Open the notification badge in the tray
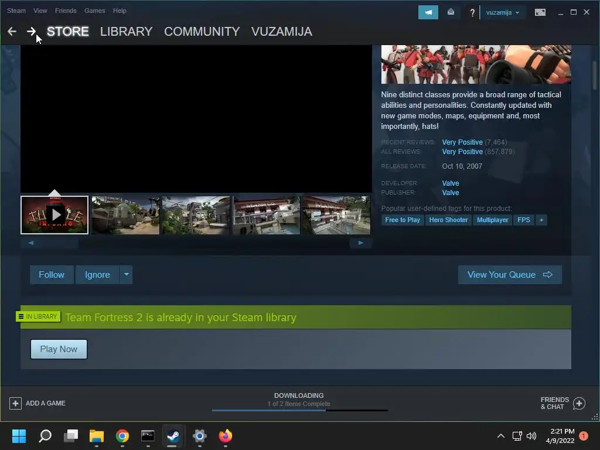This screenshot has width=600, height=450. click(584, 436)
